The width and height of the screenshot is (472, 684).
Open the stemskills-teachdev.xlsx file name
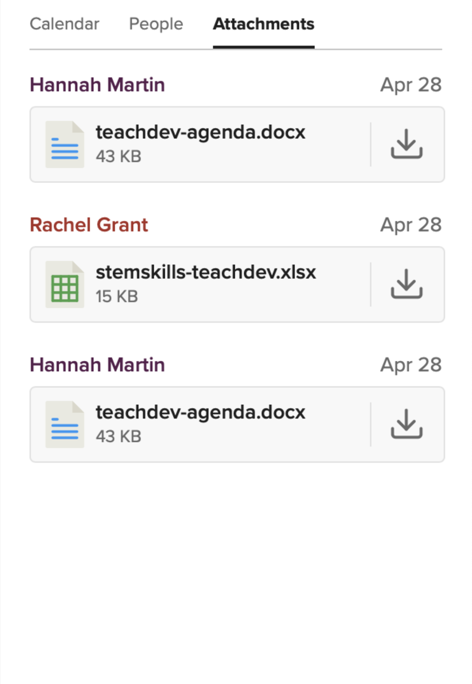click(x=206, y=272)
